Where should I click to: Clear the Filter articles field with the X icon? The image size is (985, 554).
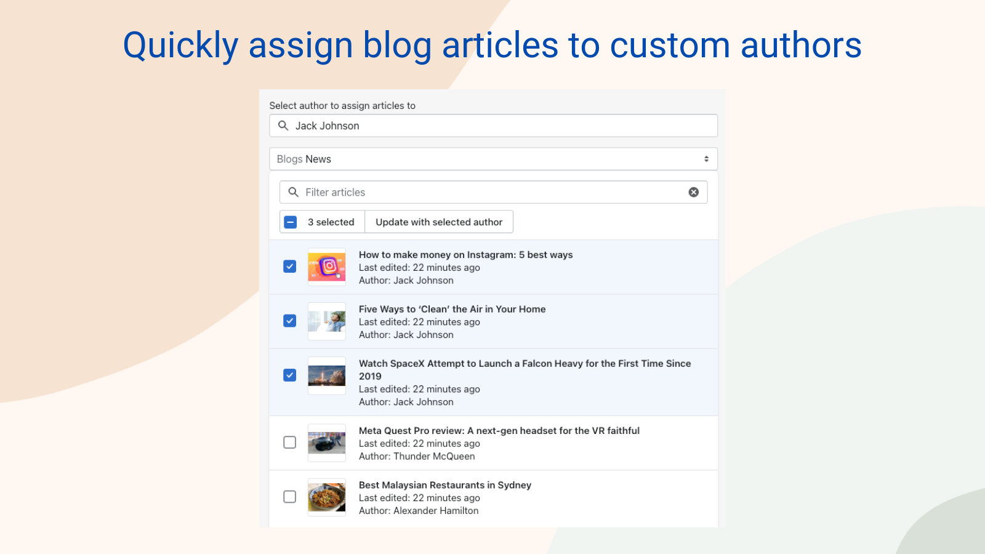click(694, 192)
